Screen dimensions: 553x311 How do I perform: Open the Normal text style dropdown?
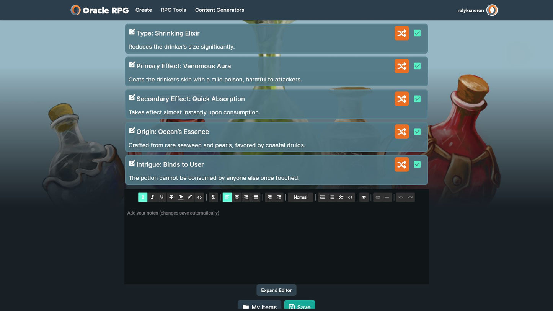click(300, 197)
